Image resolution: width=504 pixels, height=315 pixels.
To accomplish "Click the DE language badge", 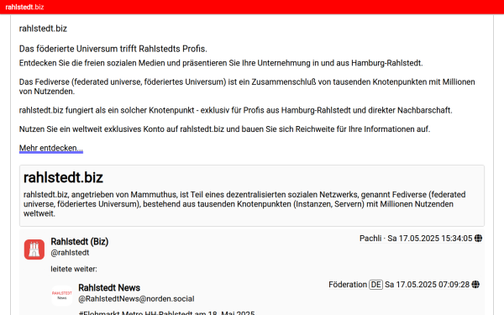I will click(x=375, y=285).
